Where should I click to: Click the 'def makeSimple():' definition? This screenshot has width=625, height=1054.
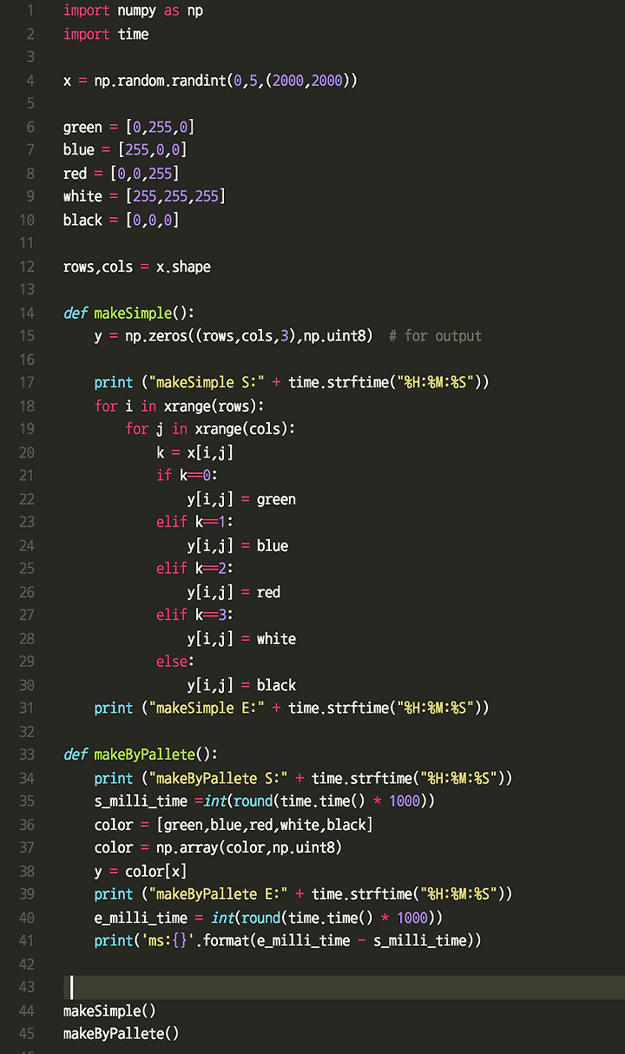point(129,313)
